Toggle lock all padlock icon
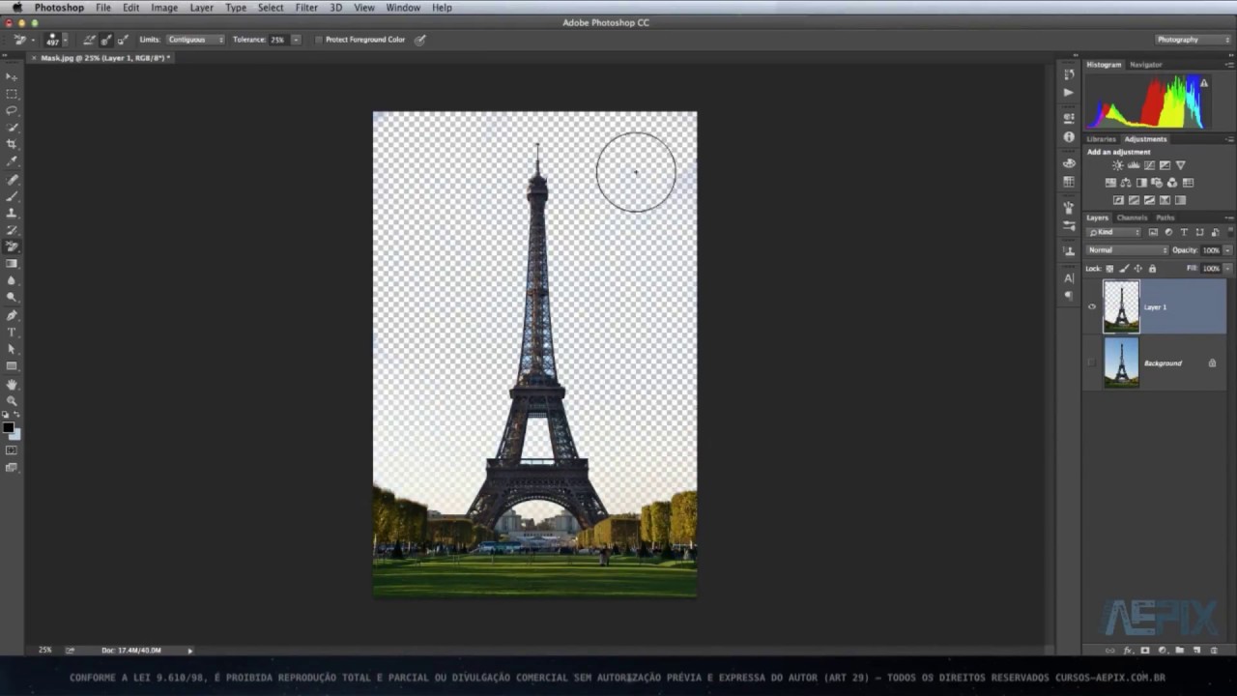This screenshot has width=1237, height=696. [x=1152, y=269]
